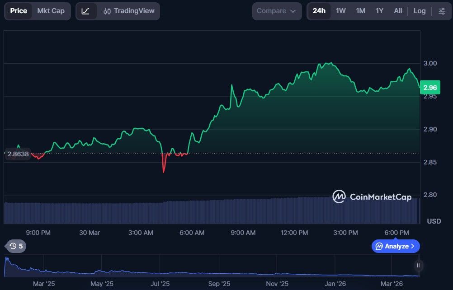Show All time price history
453x290 pixels.
(398, 11)
